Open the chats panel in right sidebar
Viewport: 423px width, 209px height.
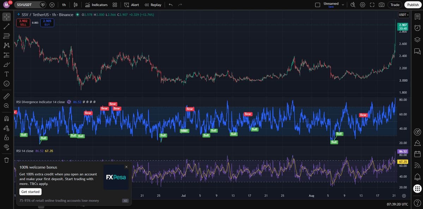[x=417, y=51]
